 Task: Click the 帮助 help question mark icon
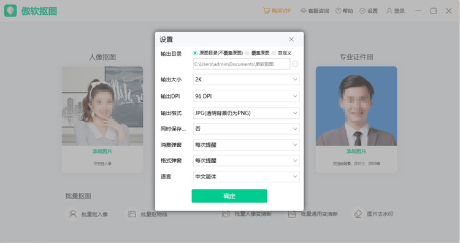(x=338, y=11)
